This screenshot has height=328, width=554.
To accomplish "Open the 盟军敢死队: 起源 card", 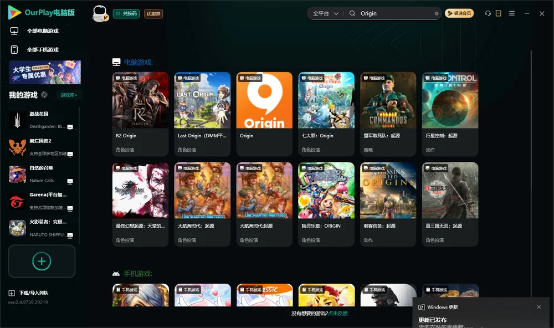I will 388,114.
